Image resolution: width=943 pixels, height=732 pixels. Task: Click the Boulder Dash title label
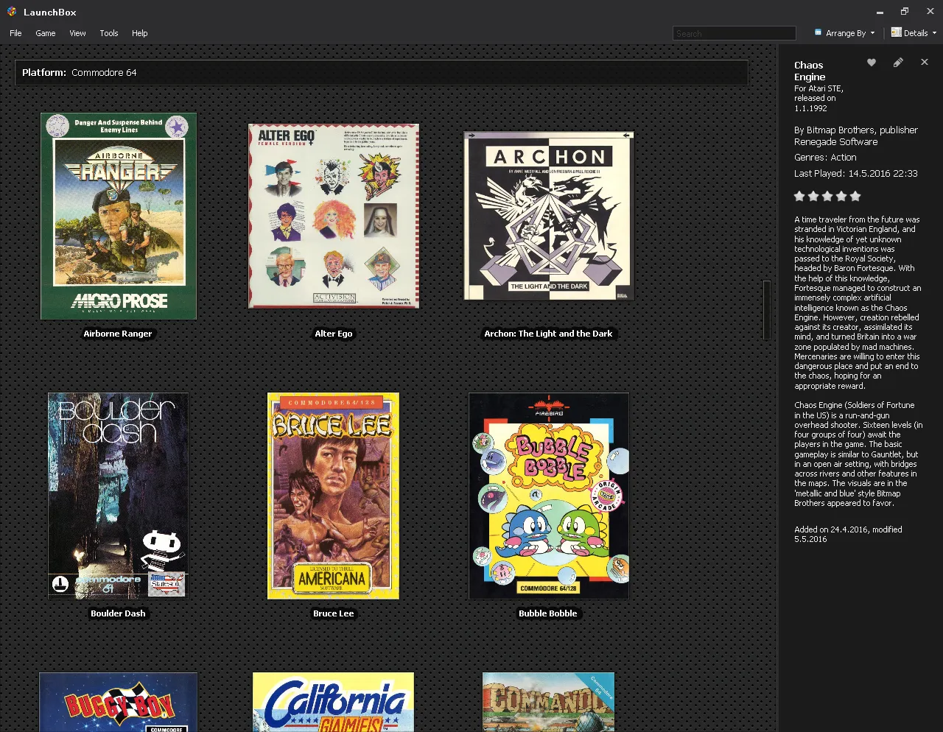[118, 613]
